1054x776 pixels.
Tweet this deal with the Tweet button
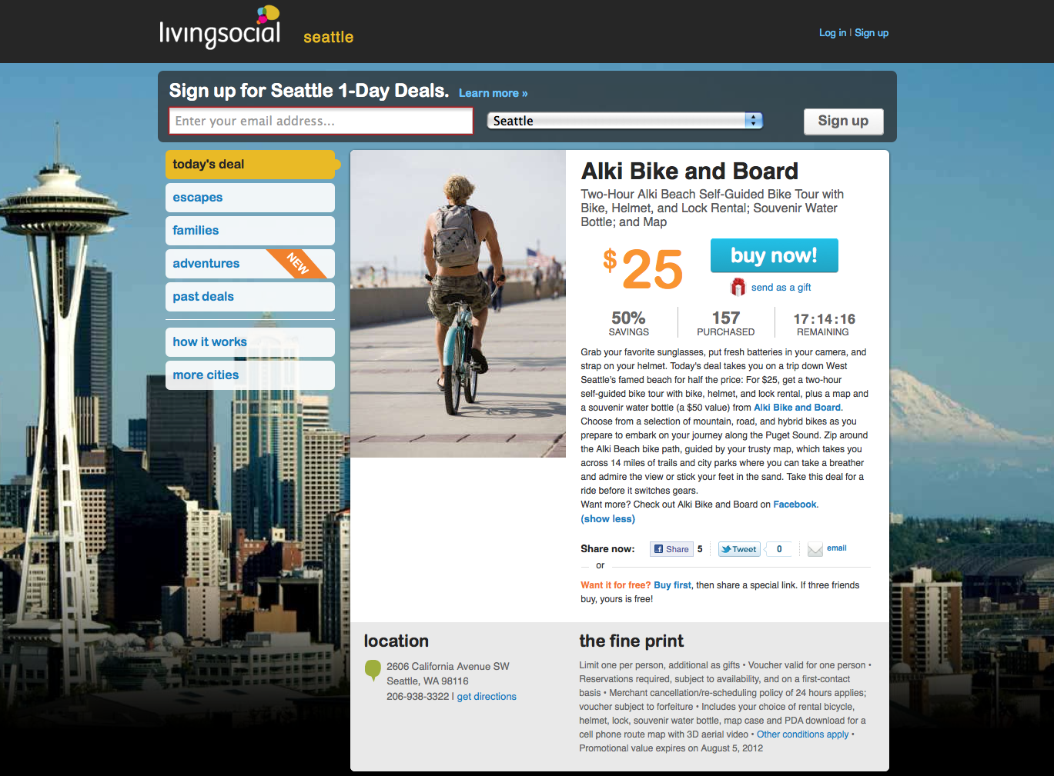(x=739, y=549)
